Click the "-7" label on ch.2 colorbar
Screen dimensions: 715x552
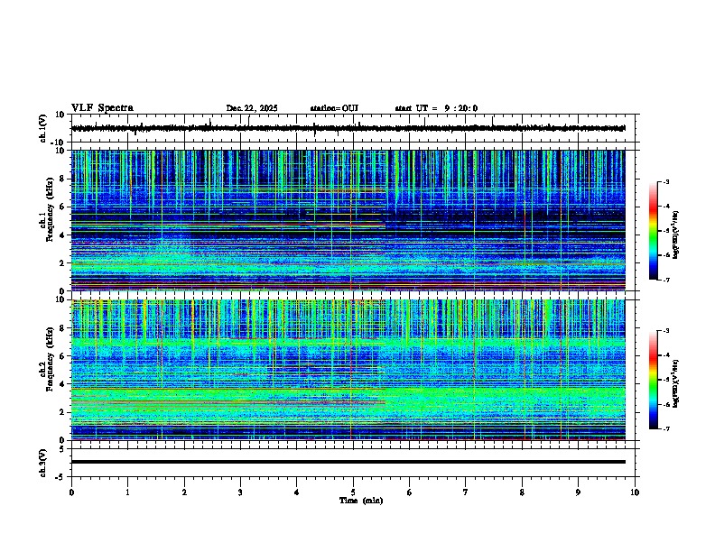coord(665,429)
